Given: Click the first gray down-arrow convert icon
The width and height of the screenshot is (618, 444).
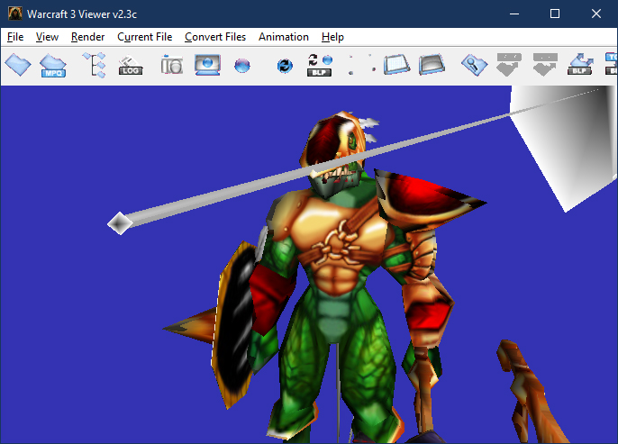Looking at the screenshot, I should (x=509, y=65).
